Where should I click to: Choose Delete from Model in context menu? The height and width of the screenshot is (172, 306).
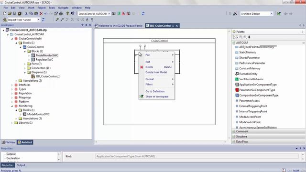click(x=157, y=72)
